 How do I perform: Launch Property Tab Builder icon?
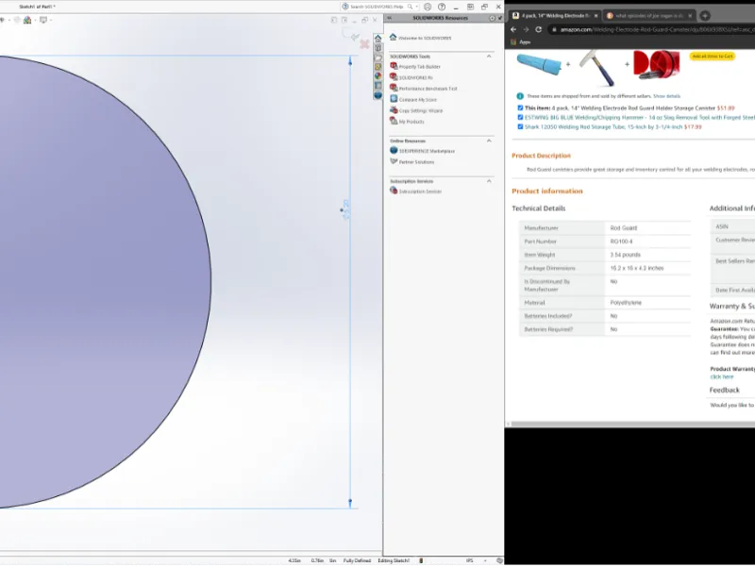394,66
